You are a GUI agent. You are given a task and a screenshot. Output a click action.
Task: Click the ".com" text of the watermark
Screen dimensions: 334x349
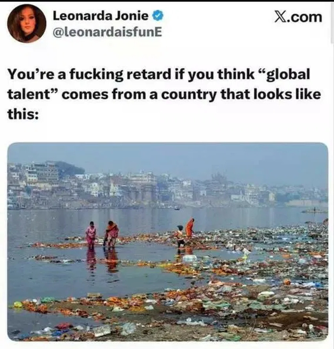[304, 17]
